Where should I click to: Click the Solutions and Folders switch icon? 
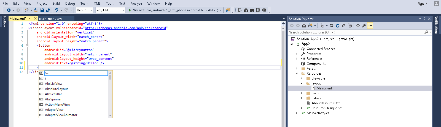coord(310,26)
